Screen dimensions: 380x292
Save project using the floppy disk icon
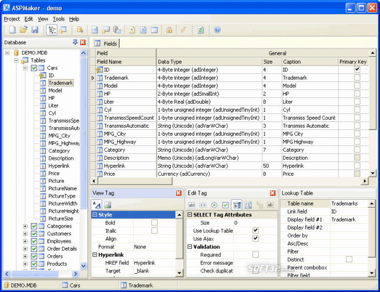tap(35, 30)
